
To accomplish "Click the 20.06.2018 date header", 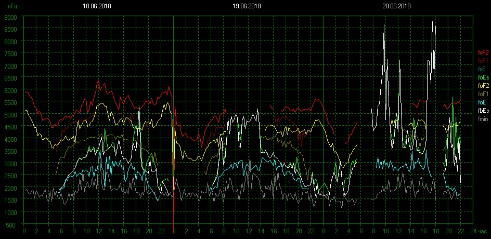I will tap(396, 6).
